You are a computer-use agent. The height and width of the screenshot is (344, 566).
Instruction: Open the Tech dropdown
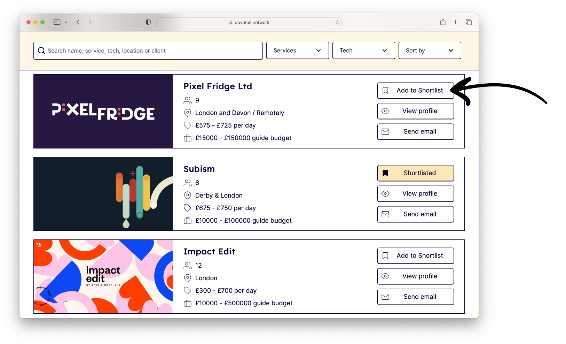(363, 51)
